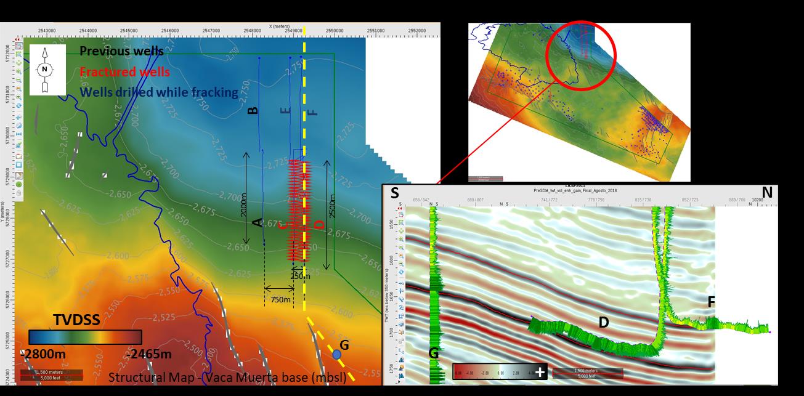Viewport: 804px width, 396px height.
Task: Click the blue square frame icon on map toolbar
Action: [18, 164]
